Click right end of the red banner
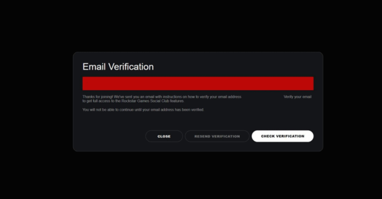Screen dimensions: 382x199 (312, 84)
